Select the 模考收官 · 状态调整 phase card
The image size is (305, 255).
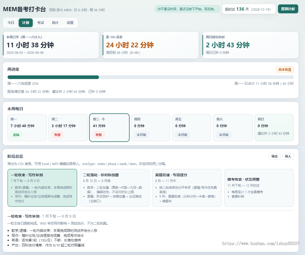pos(259,188)
